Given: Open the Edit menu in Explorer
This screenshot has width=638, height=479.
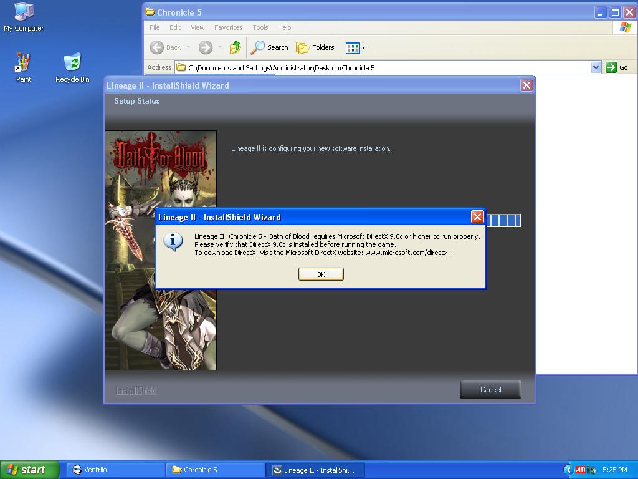Looking at the screenshot, I should (175, 27).
